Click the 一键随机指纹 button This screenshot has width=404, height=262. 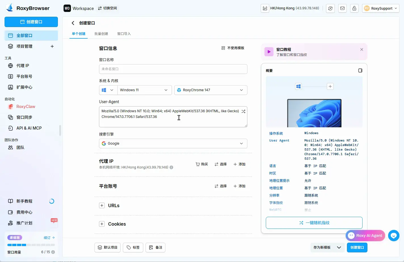pyautogui.click(x=314, y=223)
